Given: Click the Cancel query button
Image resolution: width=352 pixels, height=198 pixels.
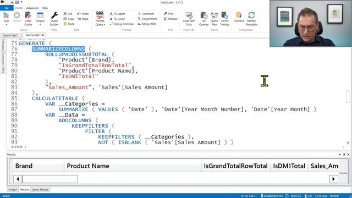Looking at the screenshot, I should click(16, 17).
